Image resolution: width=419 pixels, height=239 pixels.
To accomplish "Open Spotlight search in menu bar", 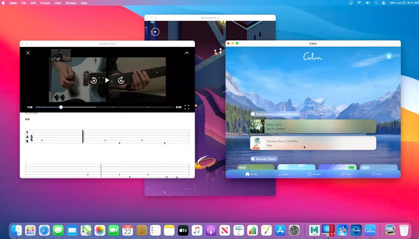I will [376, 3].
